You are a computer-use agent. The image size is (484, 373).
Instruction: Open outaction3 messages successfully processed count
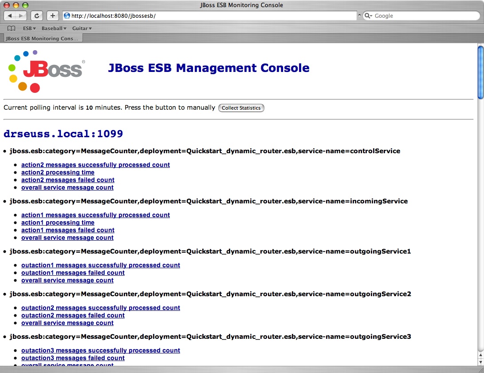tap(101, 350)
